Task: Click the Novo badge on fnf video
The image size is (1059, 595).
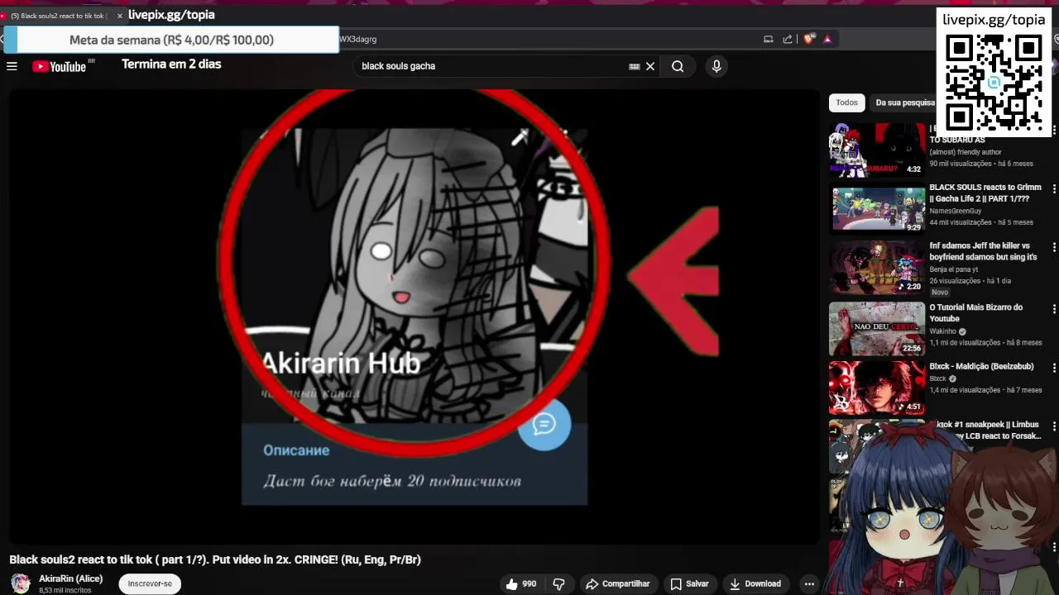Action: [x=940, y=293]
